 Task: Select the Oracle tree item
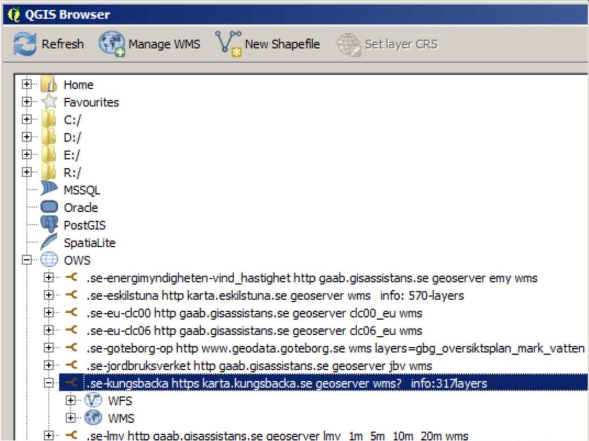point(81,208)
